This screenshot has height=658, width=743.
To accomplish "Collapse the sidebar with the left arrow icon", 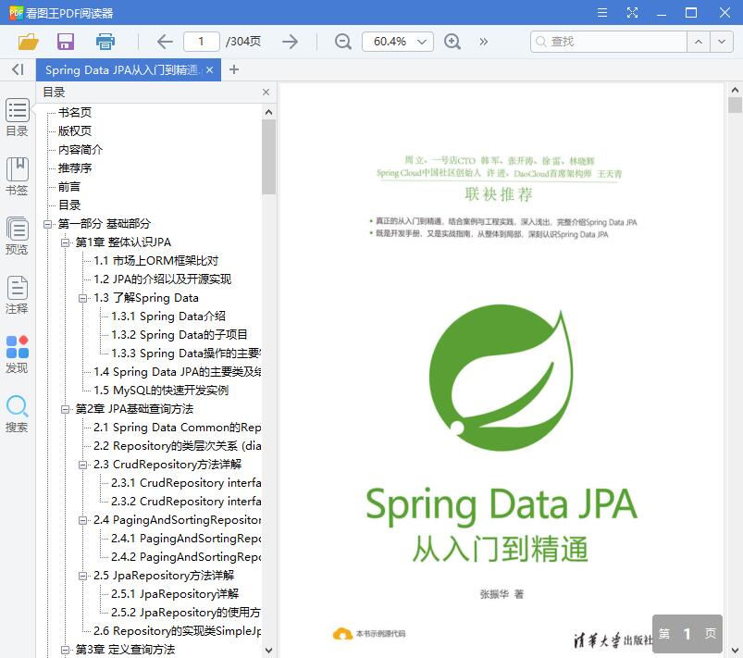I will tap(18, 69).
